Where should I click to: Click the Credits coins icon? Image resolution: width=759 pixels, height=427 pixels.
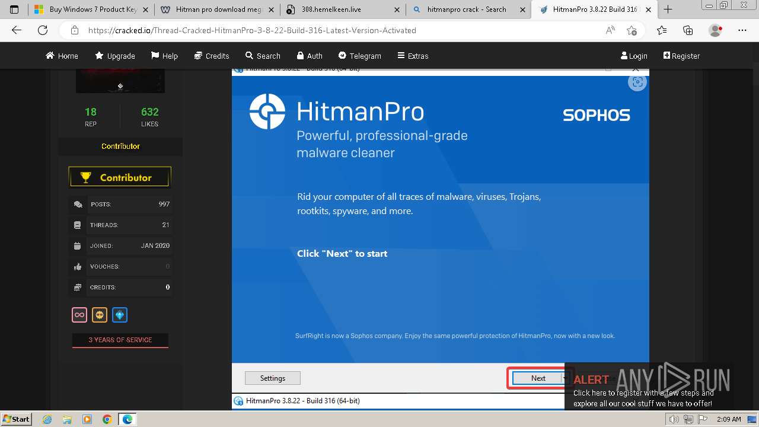tap(78, 288)
